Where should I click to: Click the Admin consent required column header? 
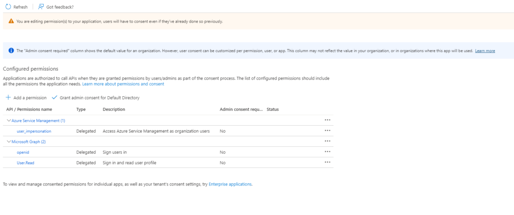click(x=241, y=109)
